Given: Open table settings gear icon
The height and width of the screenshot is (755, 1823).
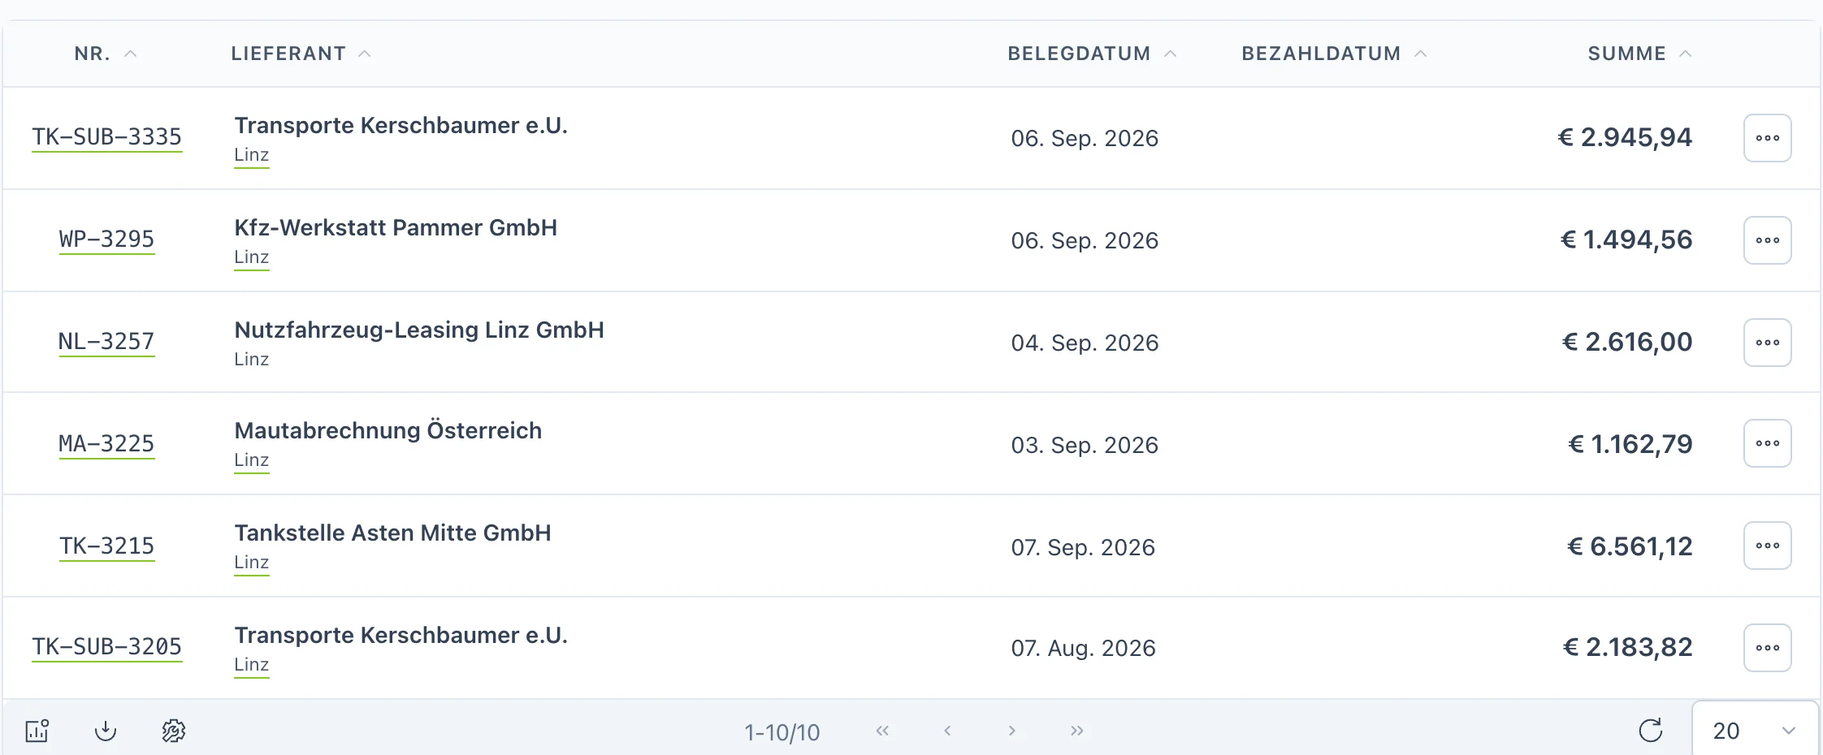Looking at the screenshot, I should tap(174, 731).
